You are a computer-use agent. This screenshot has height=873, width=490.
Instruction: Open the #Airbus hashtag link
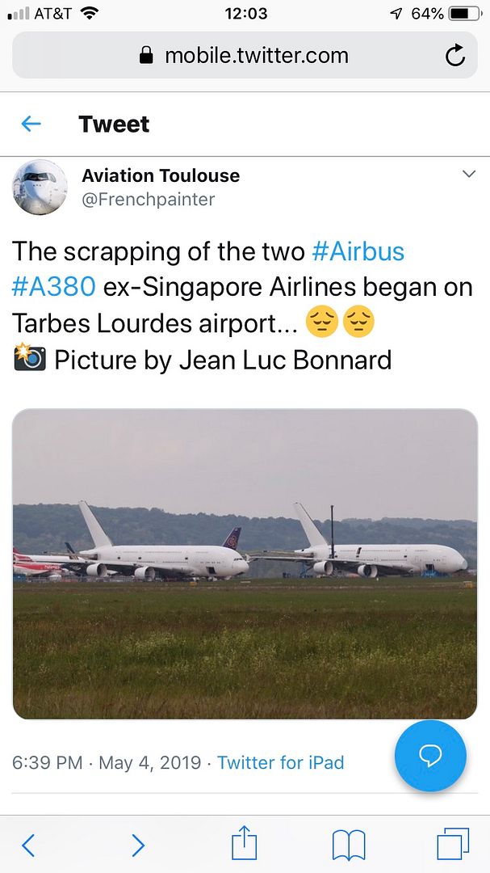pos(358,251)
